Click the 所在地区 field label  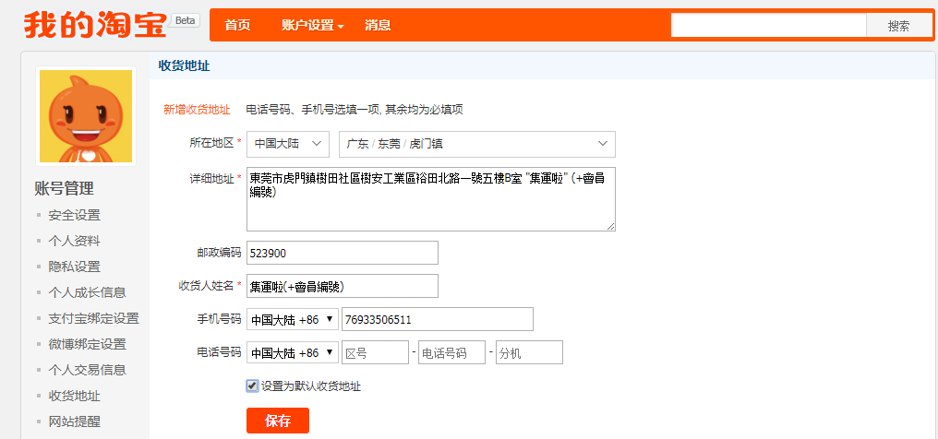(212, 143)
